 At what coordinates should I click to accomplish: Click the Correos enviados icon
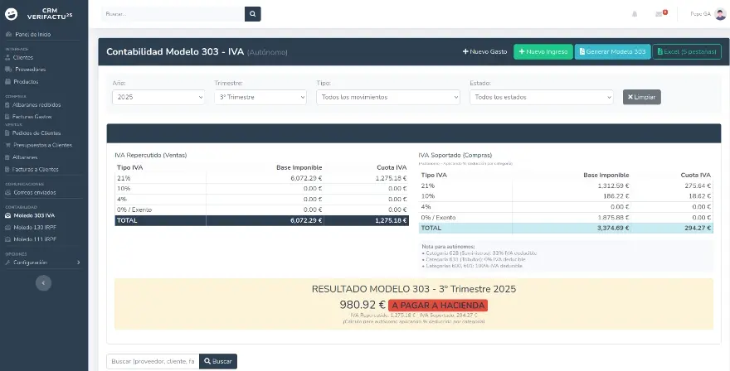coord(8,192)
